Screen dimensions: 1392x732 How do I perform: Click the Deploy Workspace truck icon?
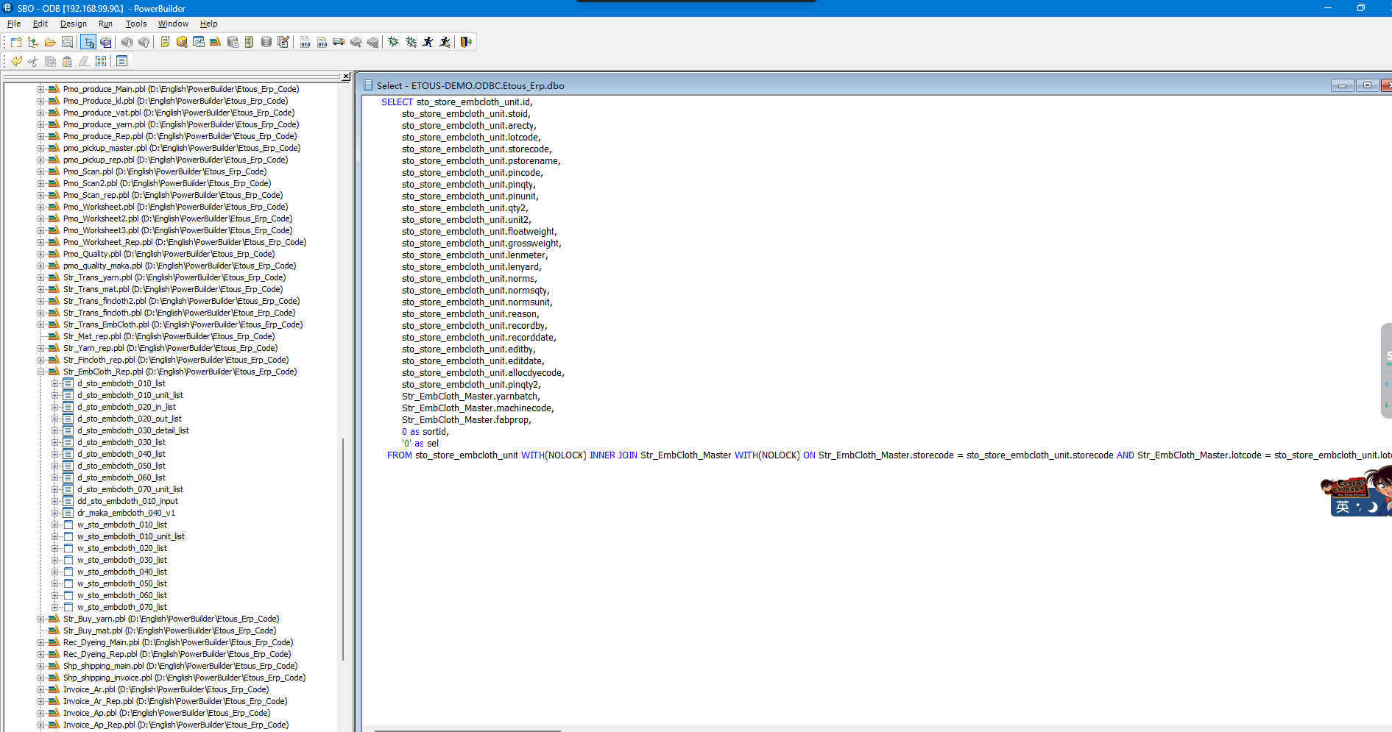(x=339, y=42)
